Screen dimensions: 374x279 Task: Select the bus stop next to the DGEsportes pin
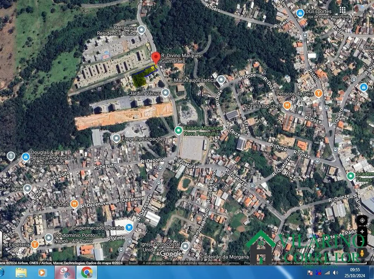point(304,35)
